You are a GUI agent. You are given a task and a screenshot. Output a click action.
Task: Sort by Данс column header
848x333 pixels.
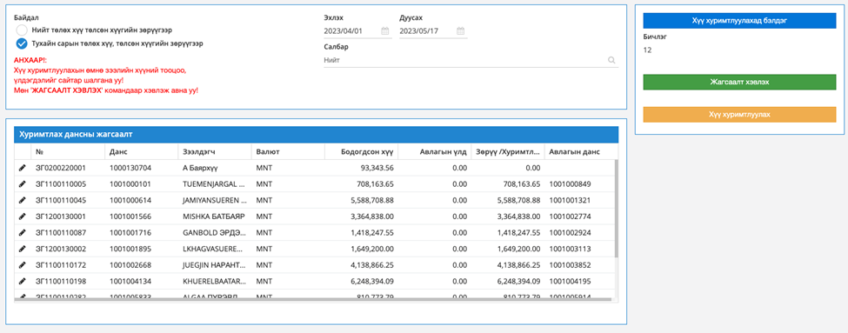[142, 151]
